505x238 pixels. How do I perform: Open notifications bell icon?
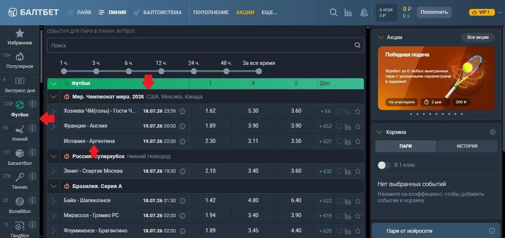pyautogui.click(x=363, y=12)
